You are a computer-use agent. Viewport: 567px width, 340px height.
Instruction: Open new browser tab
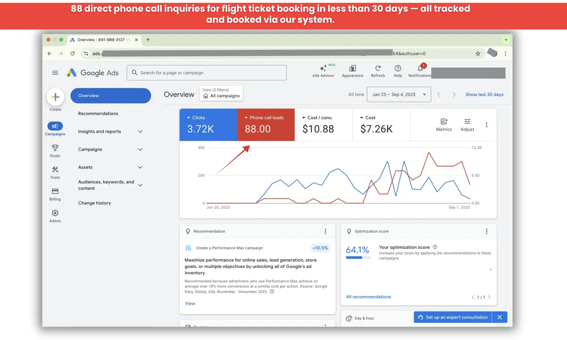[148, 39]
